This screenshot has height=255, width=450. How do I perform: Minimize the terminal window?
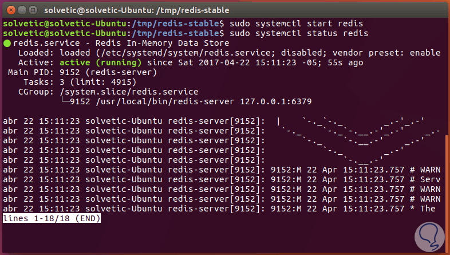(21, 9)
